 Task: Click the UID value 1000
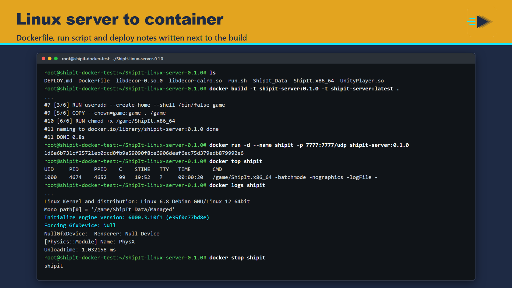click(x=50, y=177)
